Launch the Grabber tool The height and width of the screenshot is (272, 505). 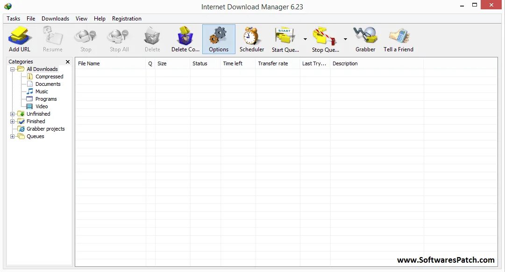(x=365, y=39)
